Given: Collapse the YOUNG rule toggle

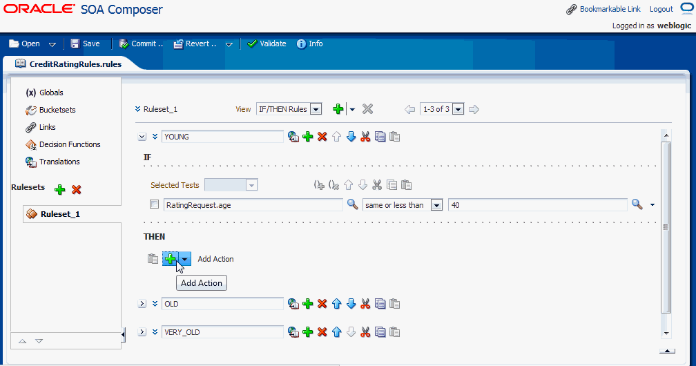Looking at the screenshot, I should [x=142, y=137].
